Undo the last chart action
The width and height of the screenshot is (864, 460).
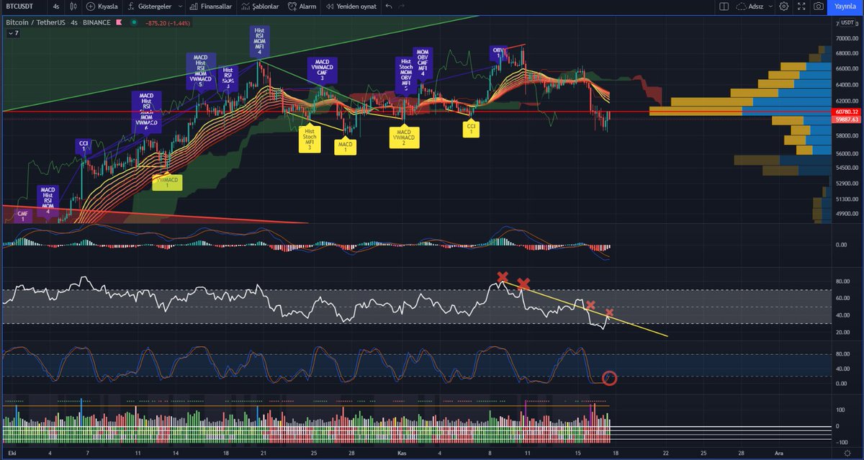click(x=389, y=6)
